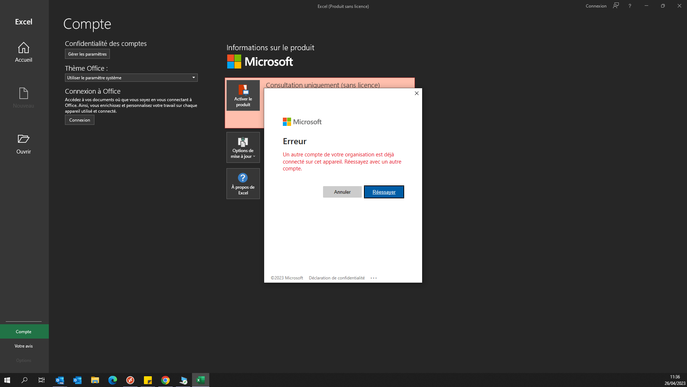Close the Microsoft error dialog
This screenshot has height=387, width=687.
point(417,93)
